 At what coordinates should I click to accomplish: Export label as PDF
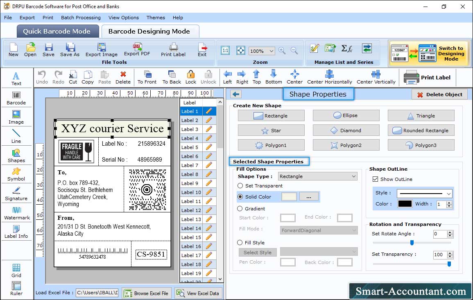click(137, 50)
